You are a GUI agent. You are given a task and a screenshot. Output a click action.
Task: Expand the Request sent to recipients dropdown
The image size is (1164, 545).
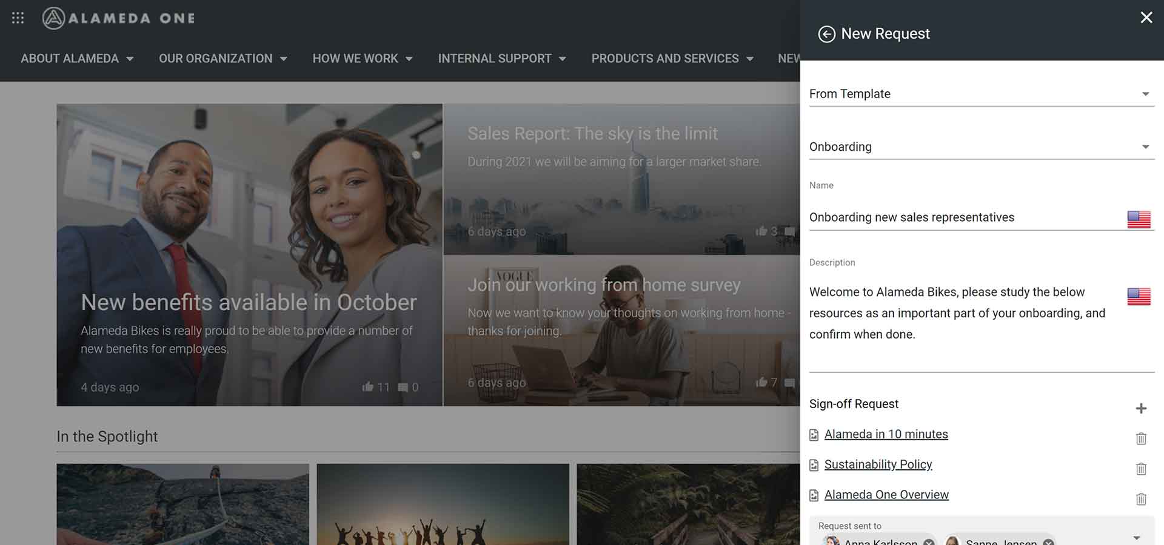click(x=1137, y=538)
